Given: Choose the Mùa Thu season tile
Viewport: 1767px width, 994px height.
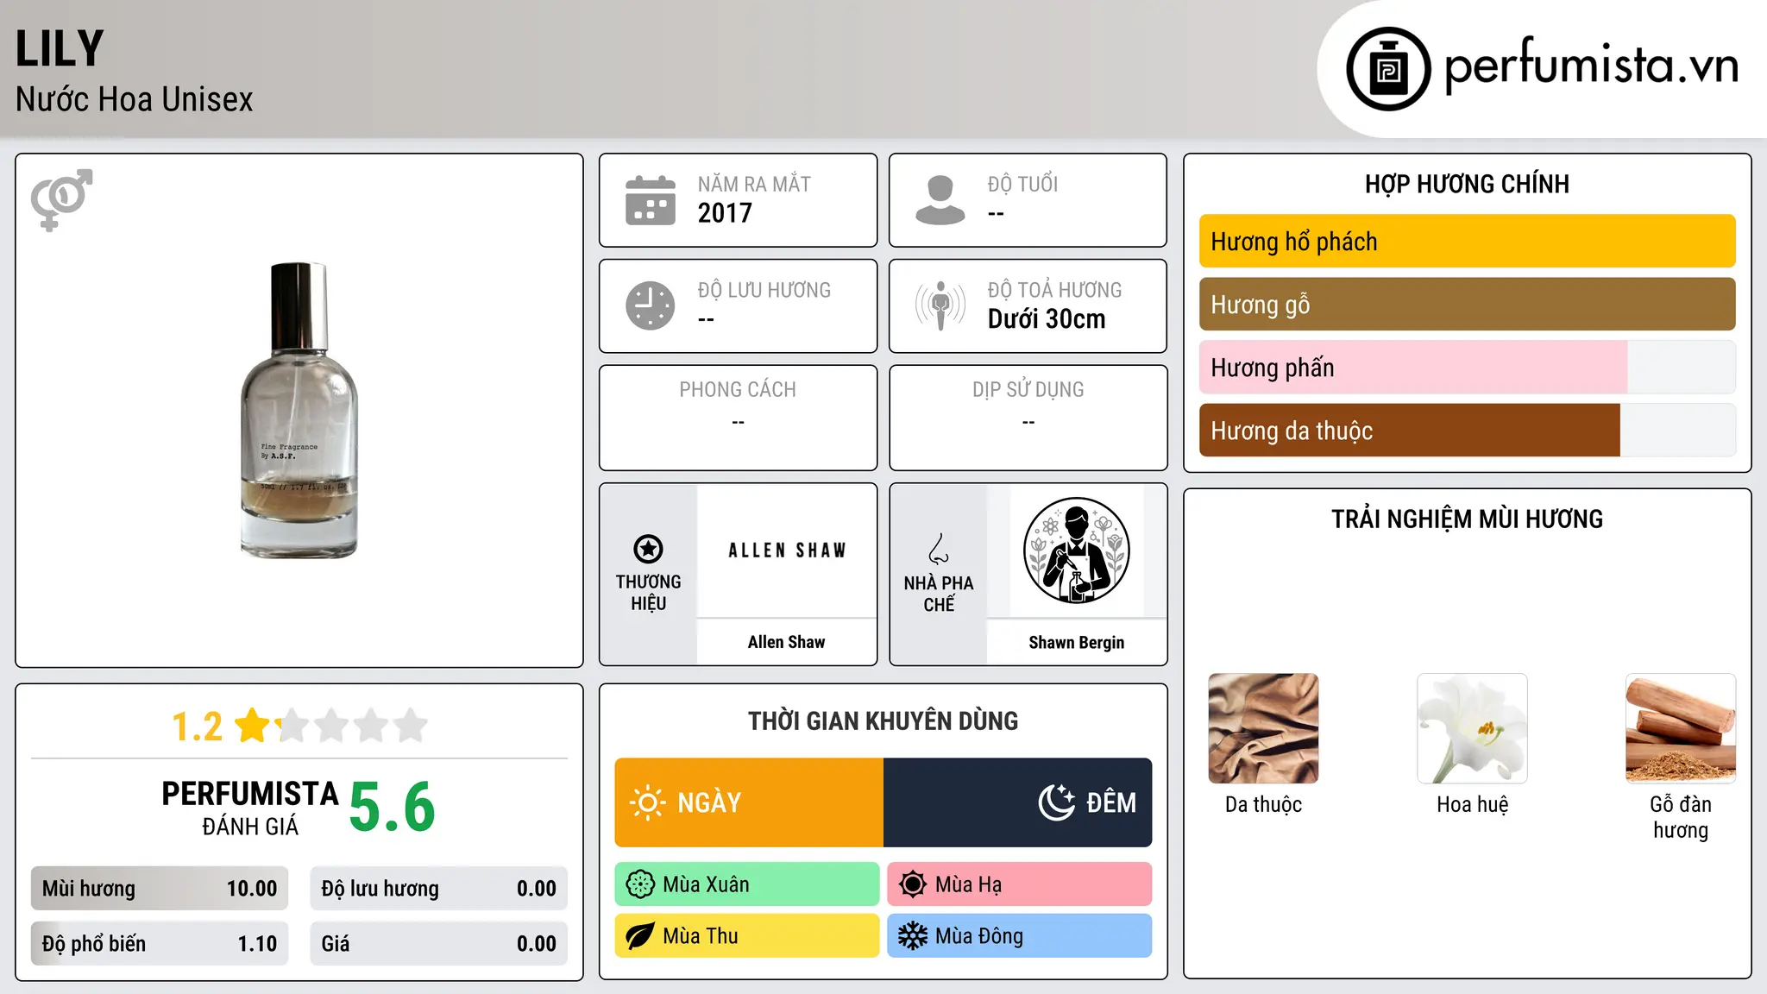Looking at the screenshot, I should click(x=747, y=936).
